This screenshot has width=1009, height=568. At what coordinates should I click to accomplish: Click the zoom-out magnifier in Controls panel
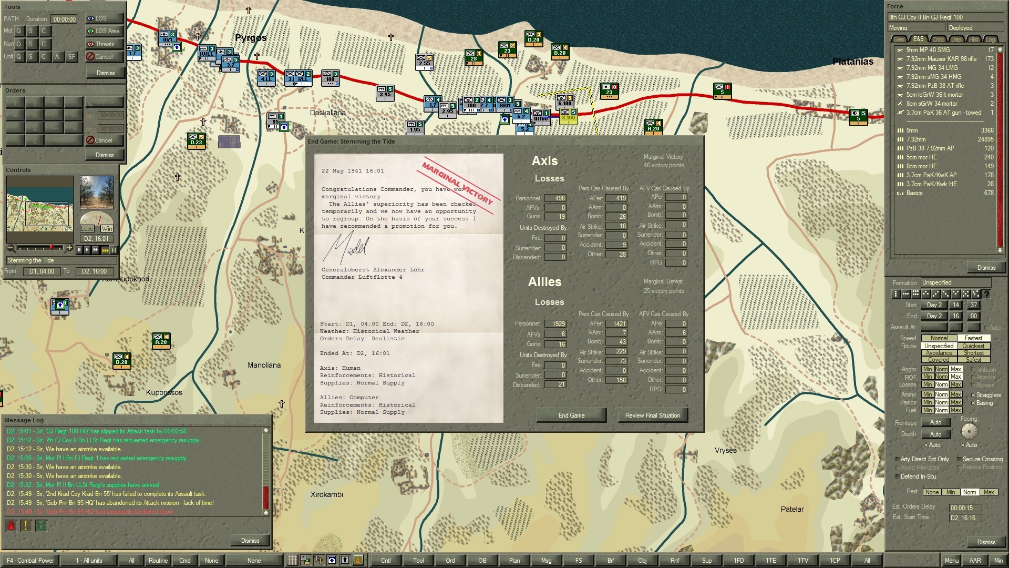click(x=11, y=248)
